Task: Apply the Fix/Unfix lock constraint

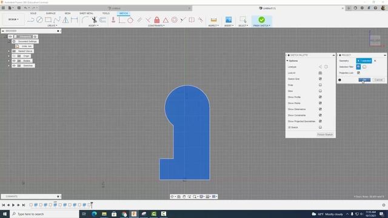Action: tap(156, 20)
